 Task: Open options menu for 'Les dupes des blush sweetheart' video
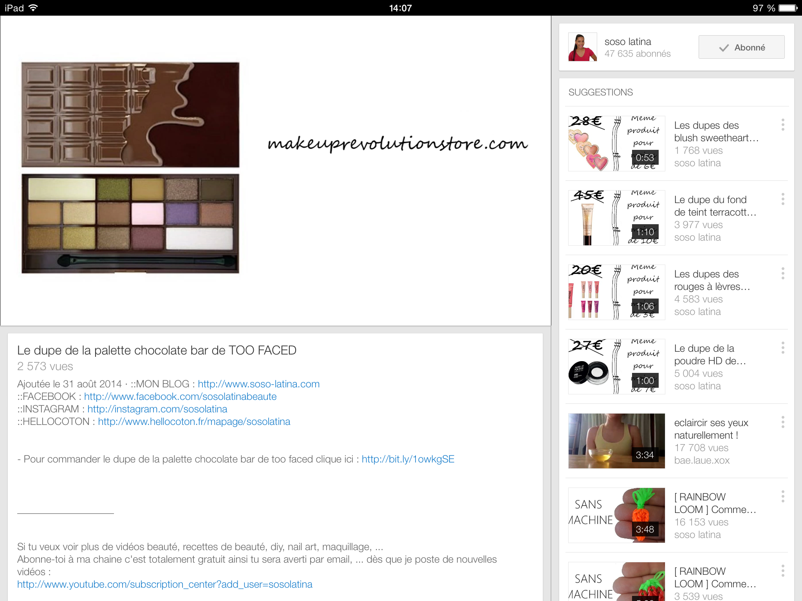click(783, 125)
